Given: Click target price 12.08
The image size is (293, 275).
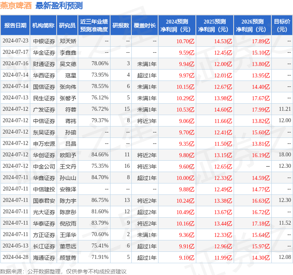Looking at the screenshot, I should [285, 257].
